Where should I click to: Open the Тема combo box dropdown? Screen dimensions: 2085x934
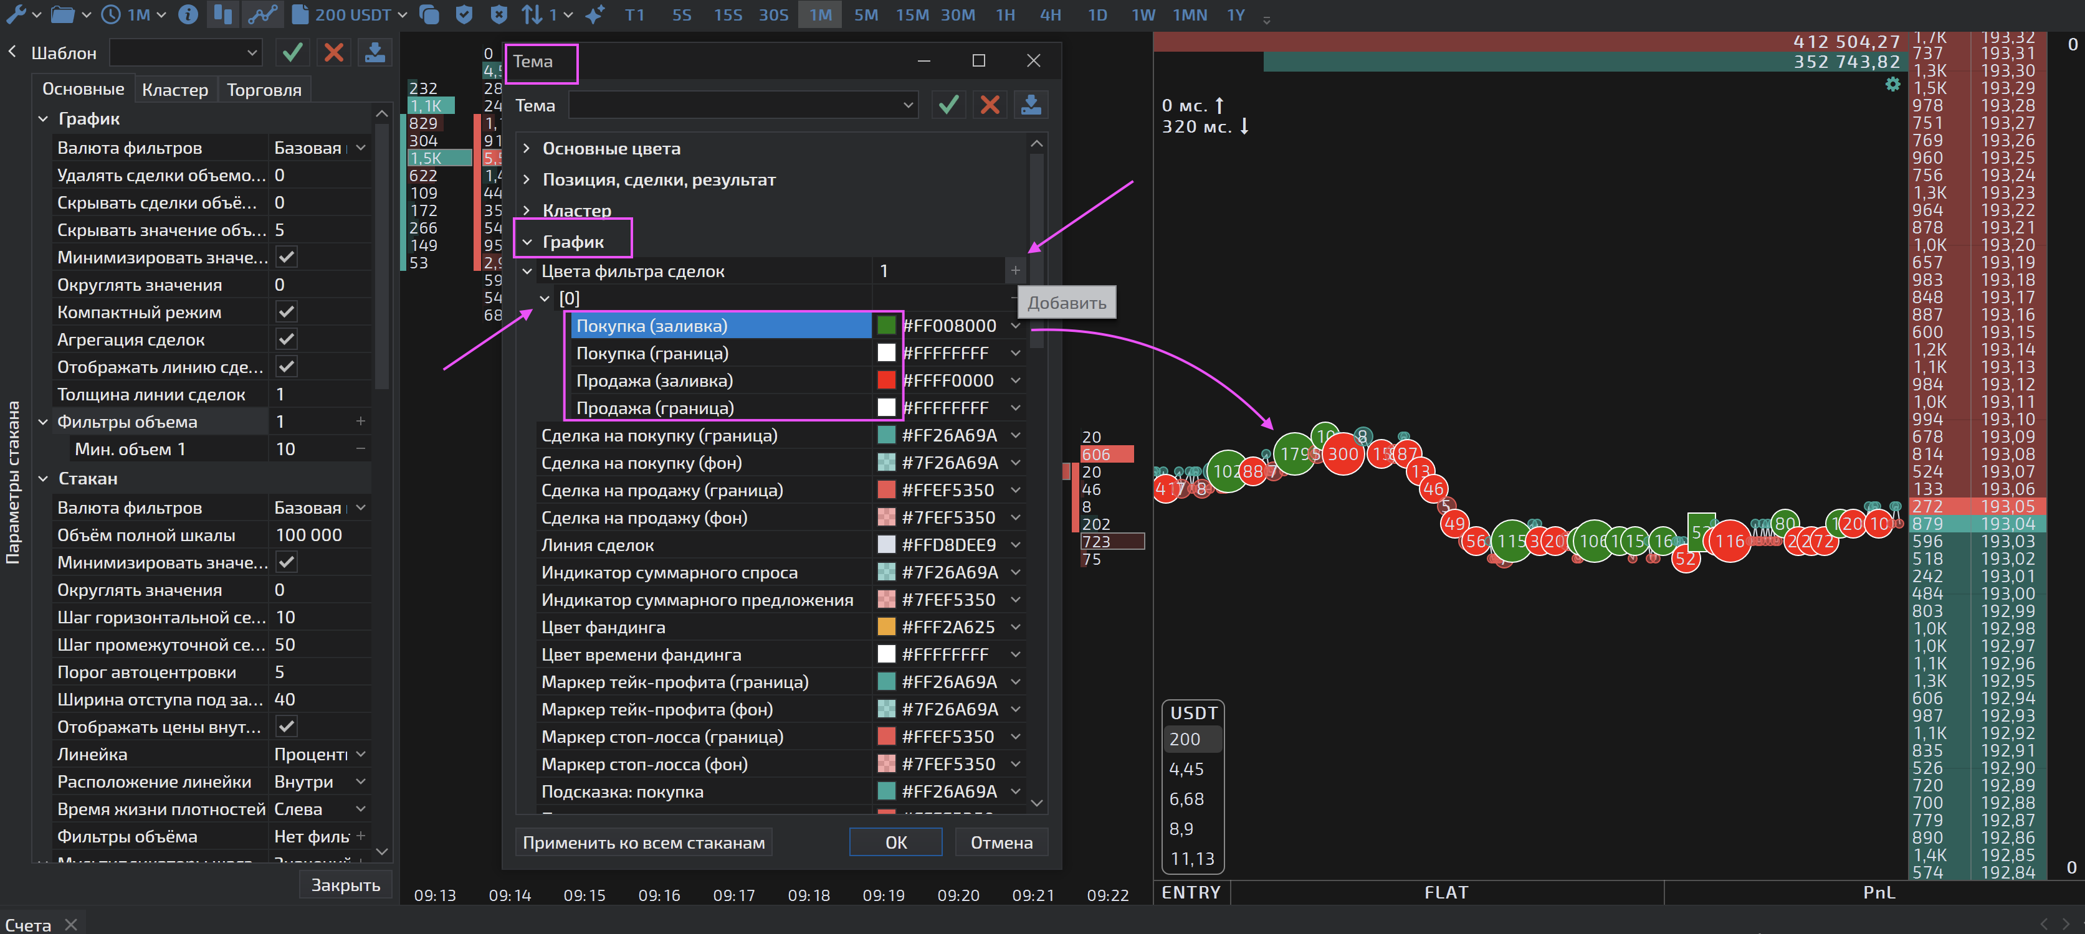[908, 105]
